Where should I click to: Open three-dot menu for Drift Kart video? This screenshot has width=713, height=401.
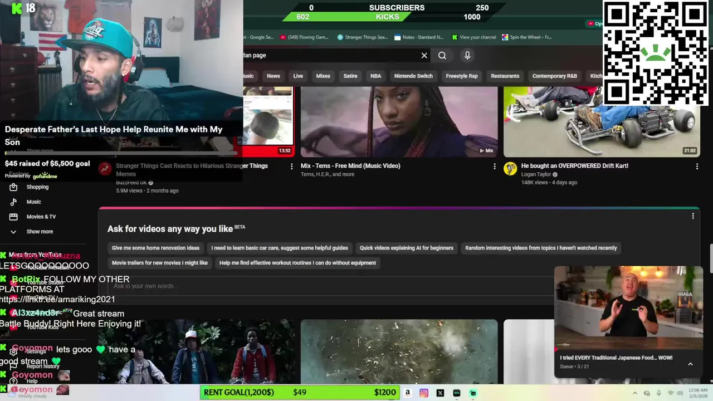696,166
